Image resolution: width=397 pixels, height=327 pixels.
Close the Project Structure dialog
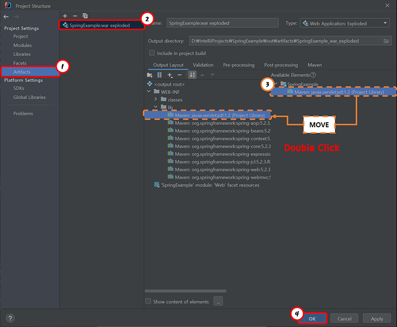click(388, 5)
